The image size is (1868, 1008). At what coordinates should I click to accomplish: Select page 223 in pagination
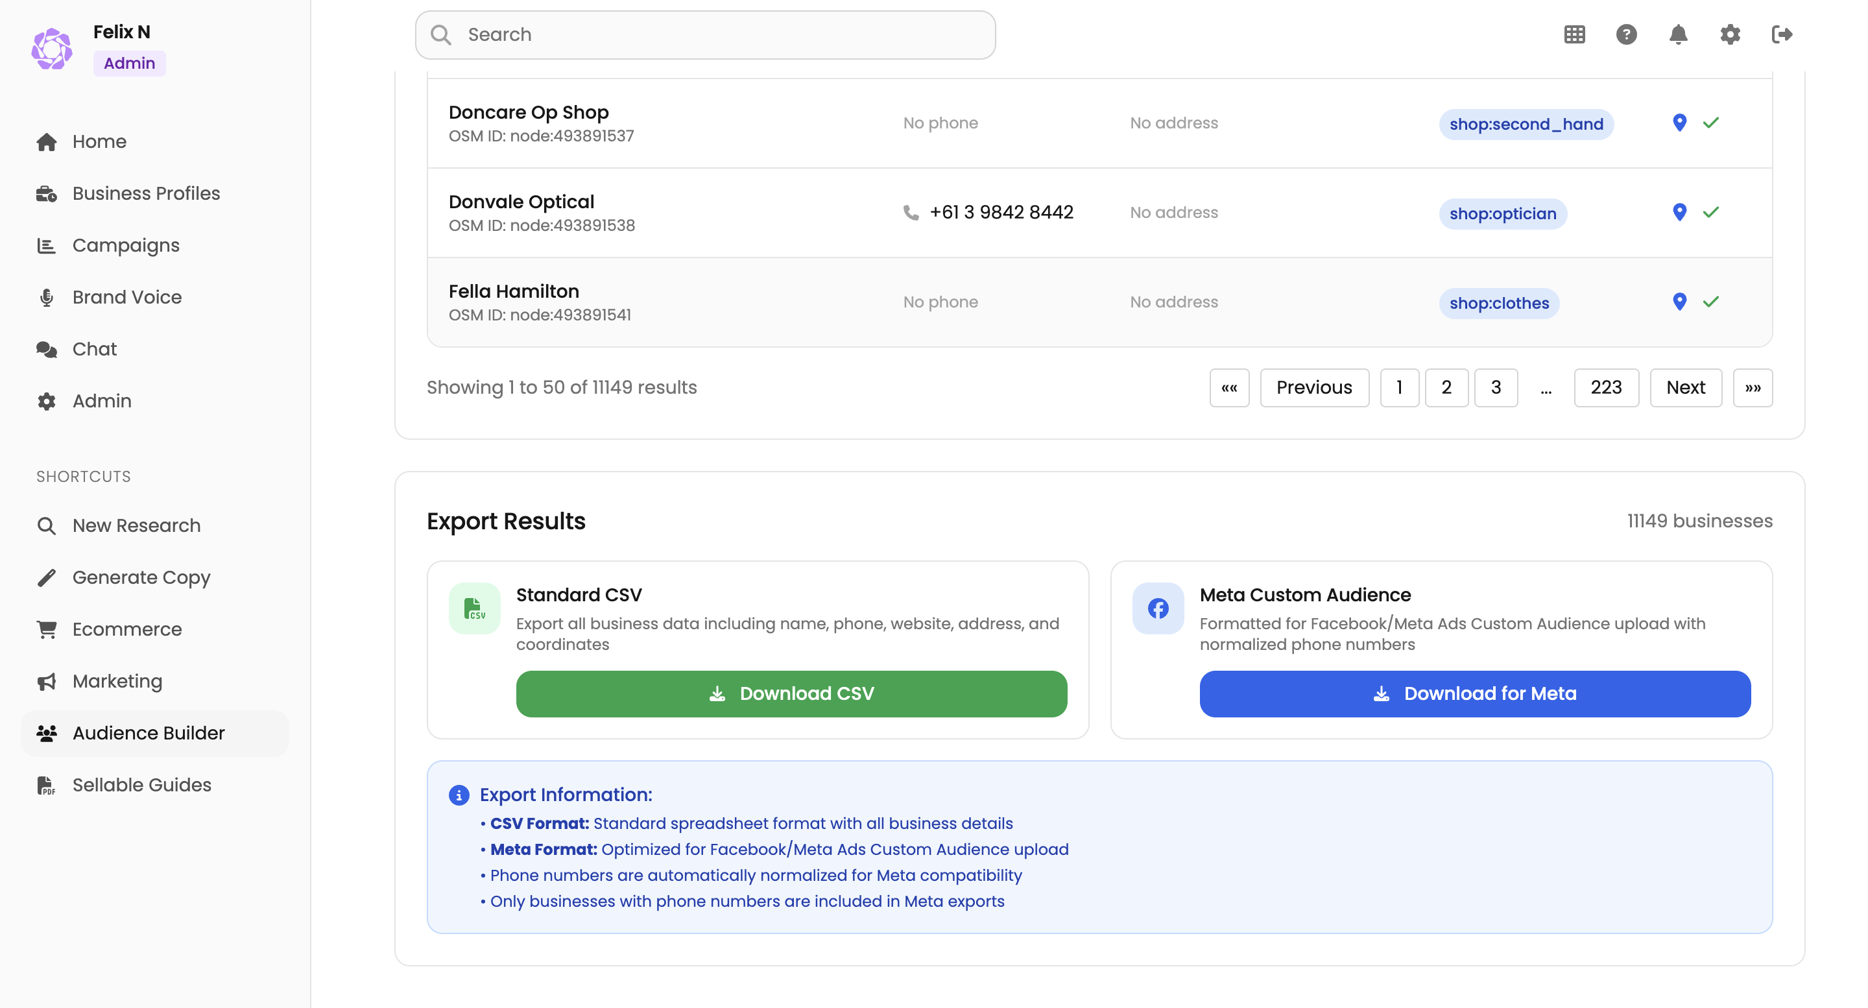point(1605,387)
